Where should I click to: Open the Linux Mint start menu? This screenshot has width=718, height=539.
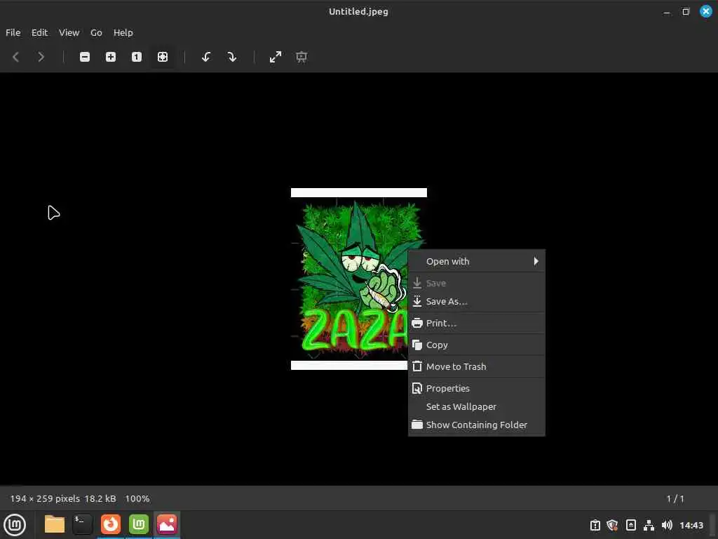[x=15, y=525]
